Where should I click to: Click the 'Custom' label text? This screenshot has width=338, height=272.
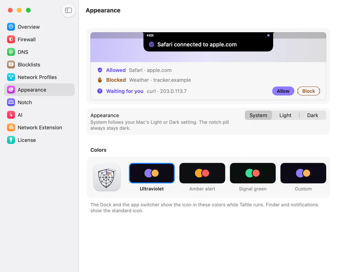click(303, 189)
